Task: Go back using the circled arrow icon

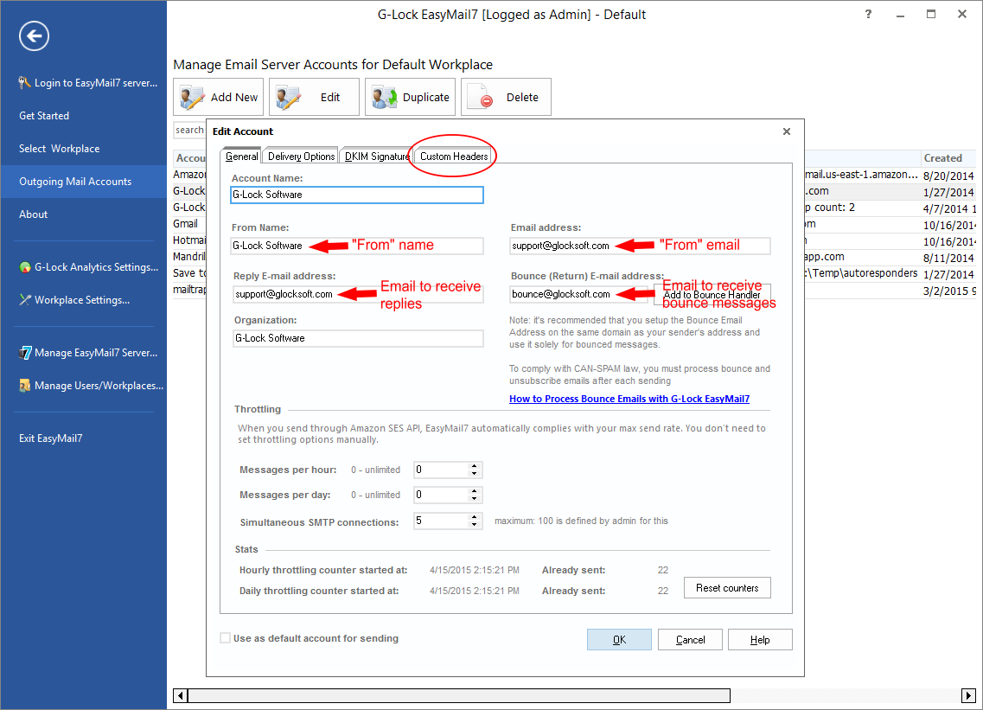Action: [34, 35]
